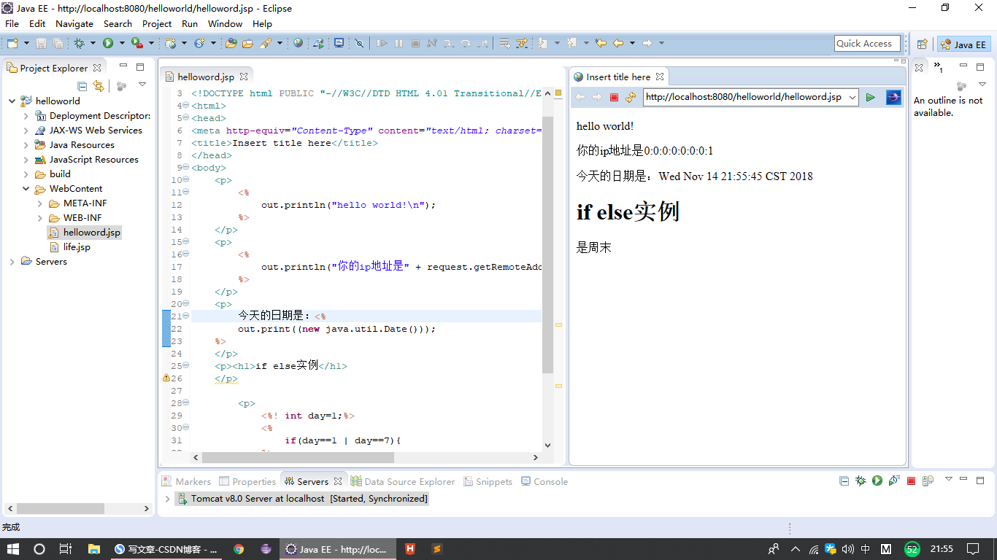The width and height of the screenshot is (997, 560).
Task: Switch to the Snippets tab
Action: pos(487,481)
